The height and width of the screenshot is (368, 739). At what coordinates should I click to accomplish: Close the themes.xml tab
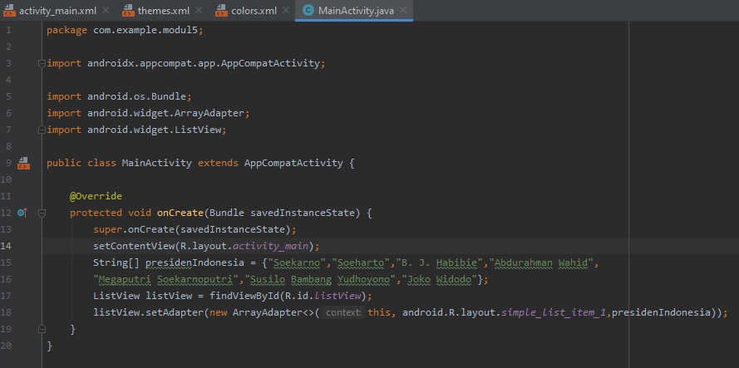(198, 10)
